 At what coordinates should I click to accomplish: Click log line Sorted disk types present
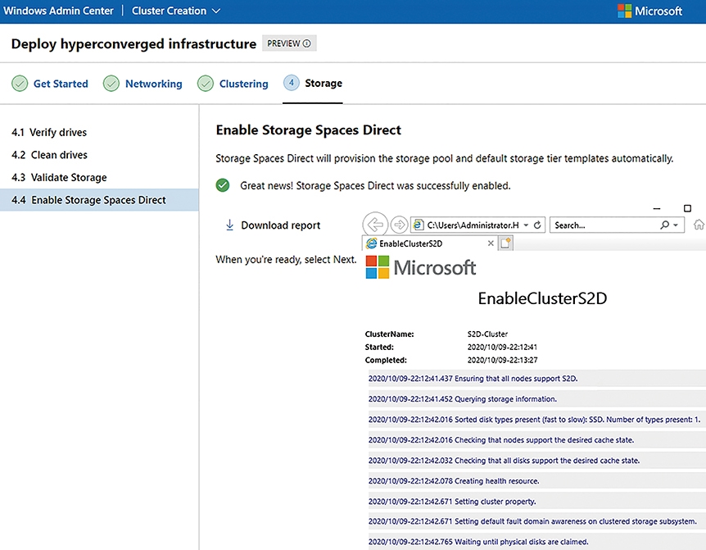coord(536,420)
